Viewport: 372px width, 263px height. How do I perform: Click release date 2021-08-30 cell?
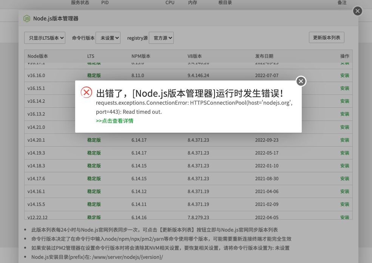[267, 178]
